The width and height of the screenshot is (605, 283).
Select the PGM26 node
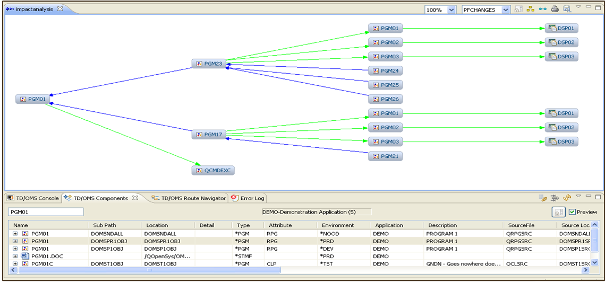(386, 99)
